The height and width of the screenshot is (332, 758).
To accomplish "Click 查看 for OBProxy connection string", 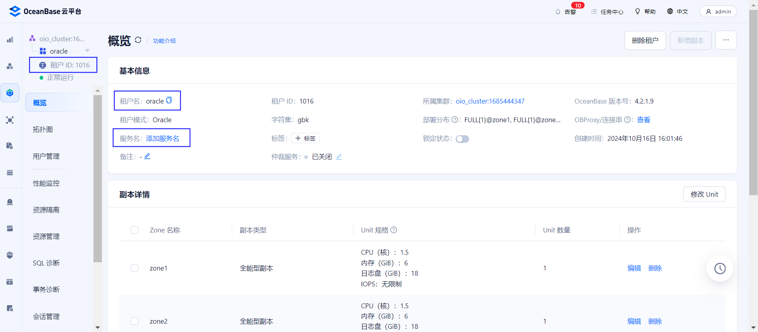I will point(643,120).
